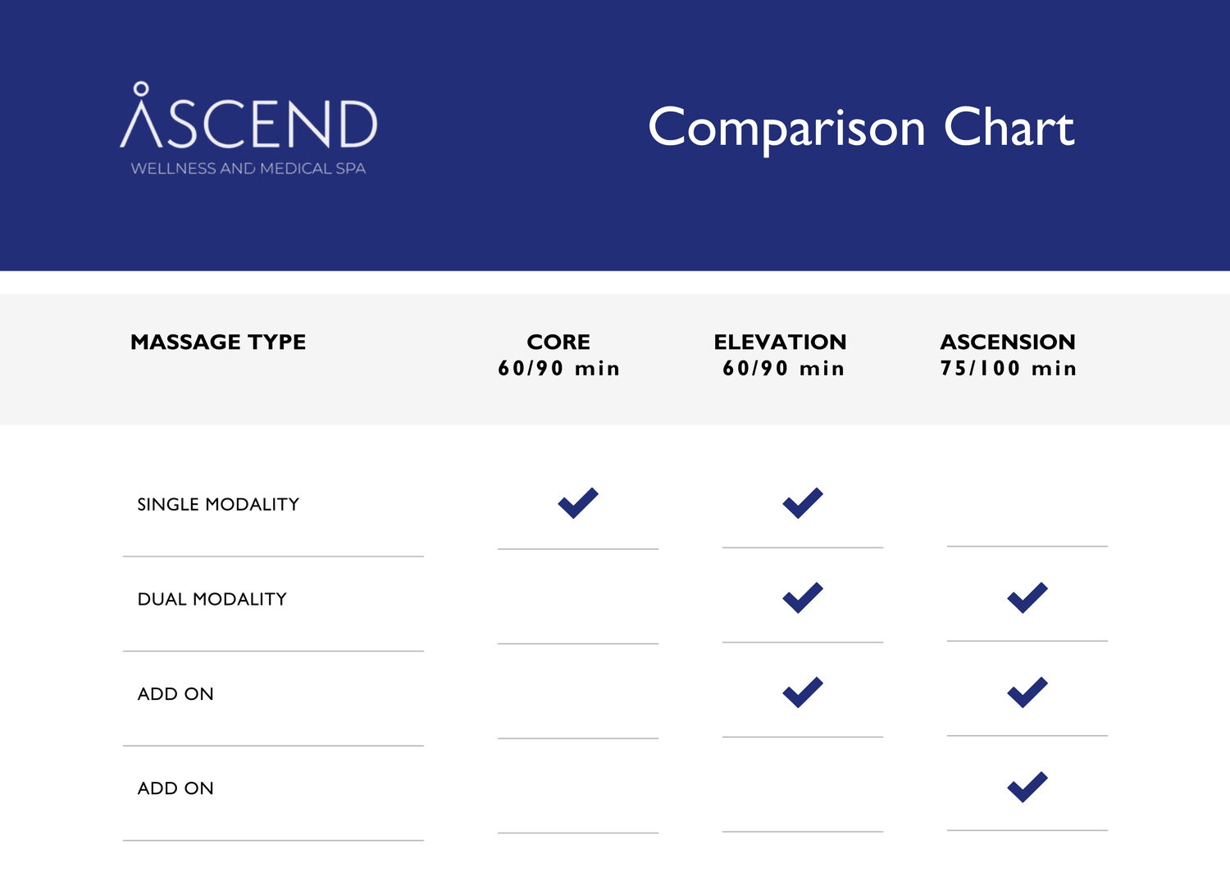Click the Ascension checkmark in the upper ADD ON row
The width and height of the screenshot is (1230, 890).
1027,692
